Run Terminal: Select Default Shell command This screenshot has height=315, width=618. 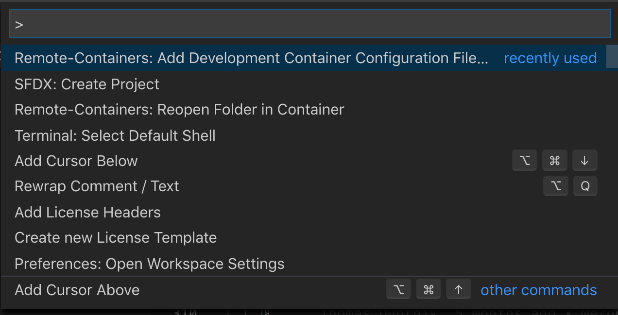pyautogui.click(x=115, y=135)
